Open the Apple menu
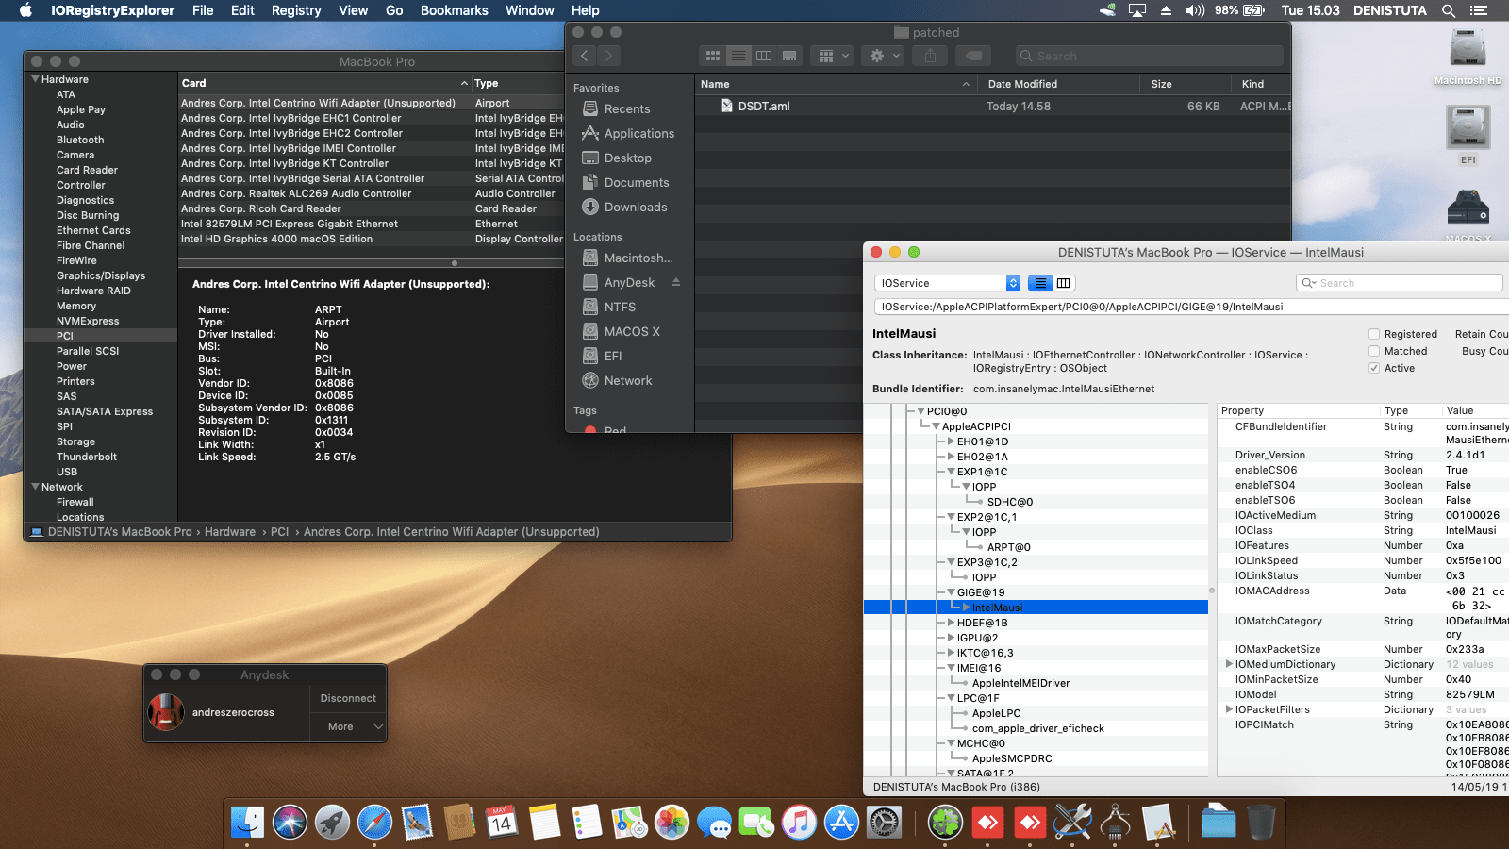Screen dimensions: 1509x849 [x=26, y=10]
